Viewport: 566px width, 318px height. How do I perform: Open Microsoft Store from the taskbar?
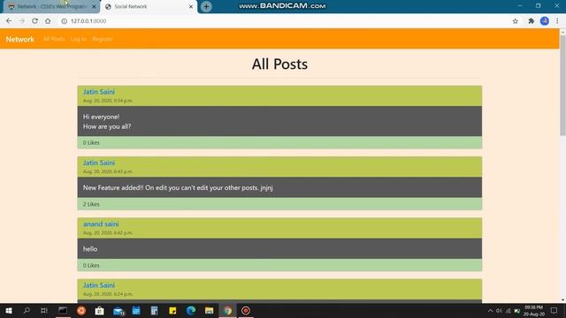(99, 310)
